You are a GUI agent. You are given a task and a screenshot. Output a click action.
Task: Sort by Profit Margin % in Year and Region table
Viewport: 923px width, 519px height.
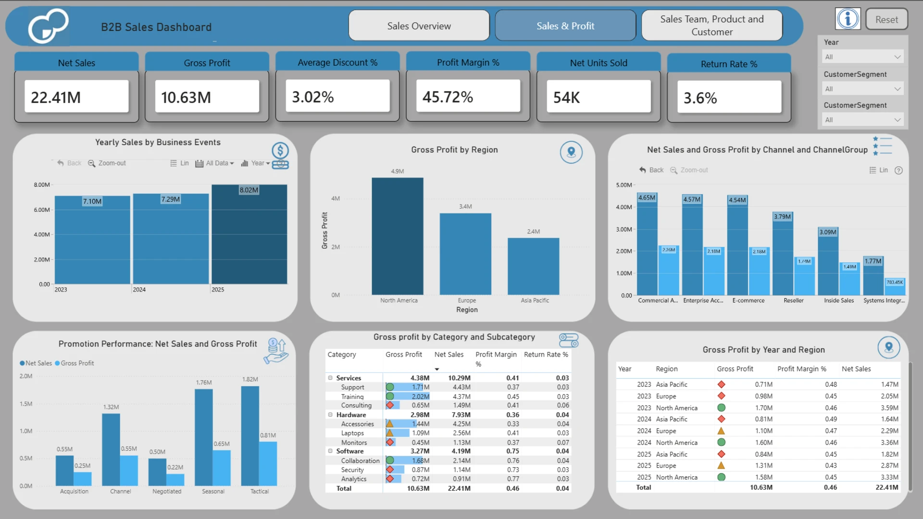click(802, 369)
